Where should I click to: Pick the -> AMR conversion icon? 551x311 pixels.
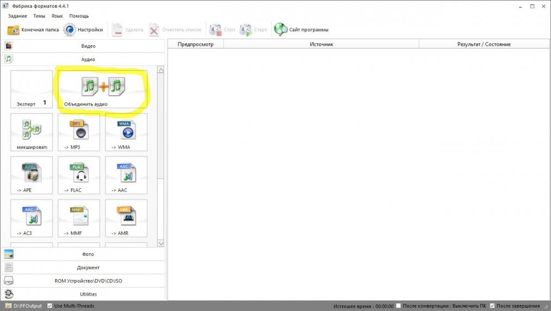pyautogui.click(x=126, y=217)
